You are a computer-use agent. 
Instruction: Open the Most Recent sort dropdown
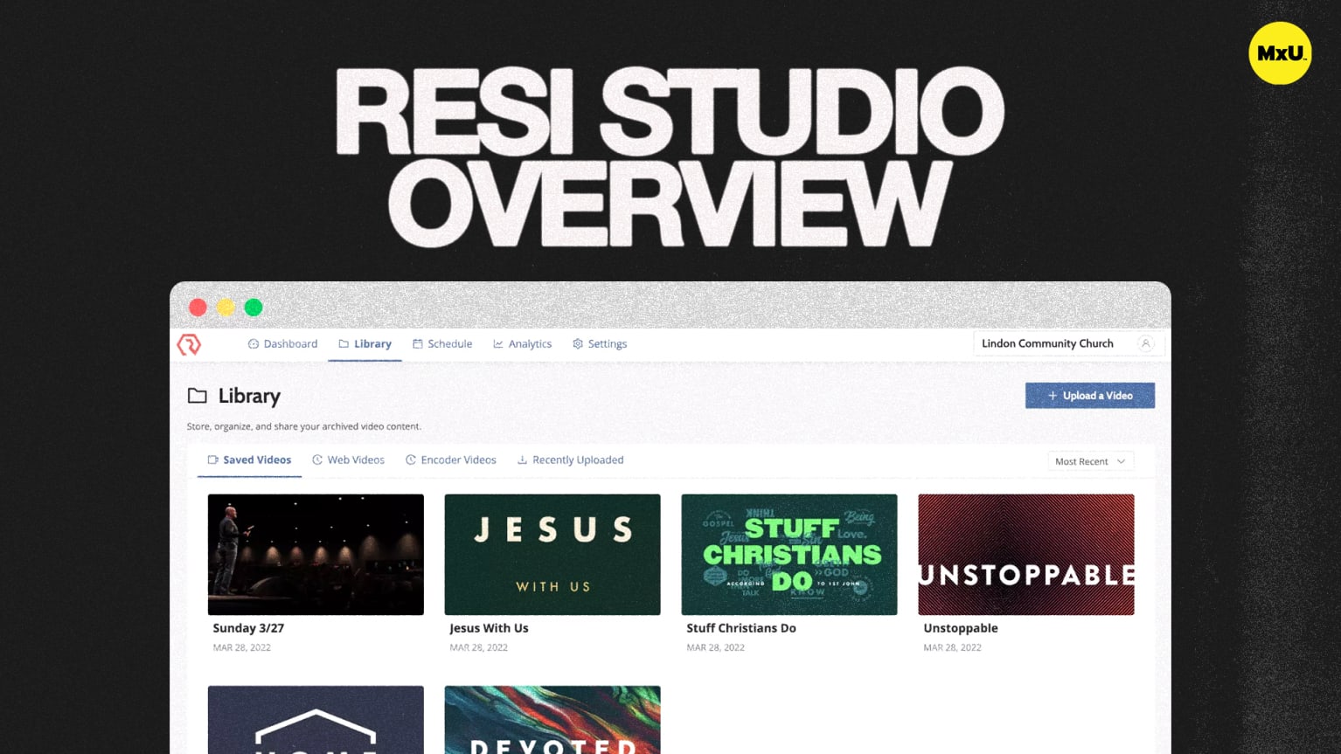click(1088, 460)
